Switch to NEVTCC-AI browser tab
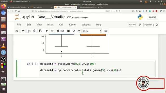This screenshot has width=166, height=93. (41, 7)
